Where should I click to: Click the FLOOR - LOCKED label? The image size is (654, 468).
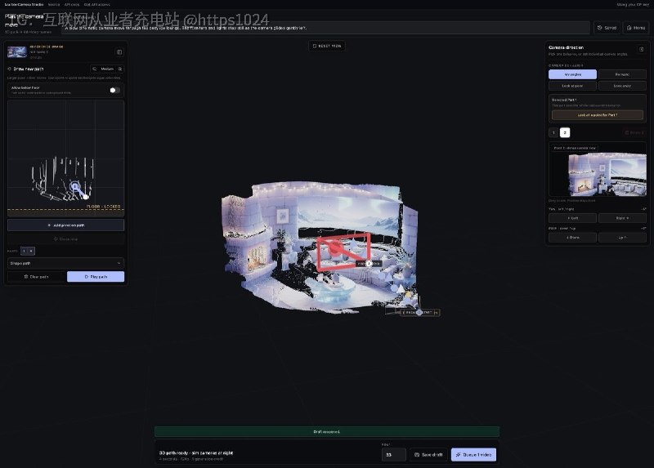(104, 207)
